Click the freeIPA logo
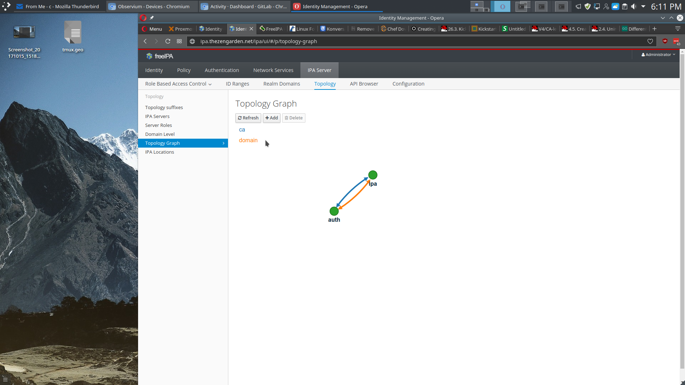The image size is (685, 385). 159,56
